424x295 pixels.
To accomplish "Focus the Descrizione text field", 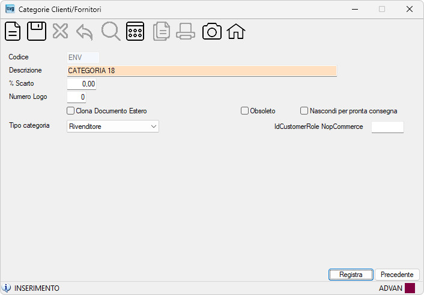I will (202, 71).
